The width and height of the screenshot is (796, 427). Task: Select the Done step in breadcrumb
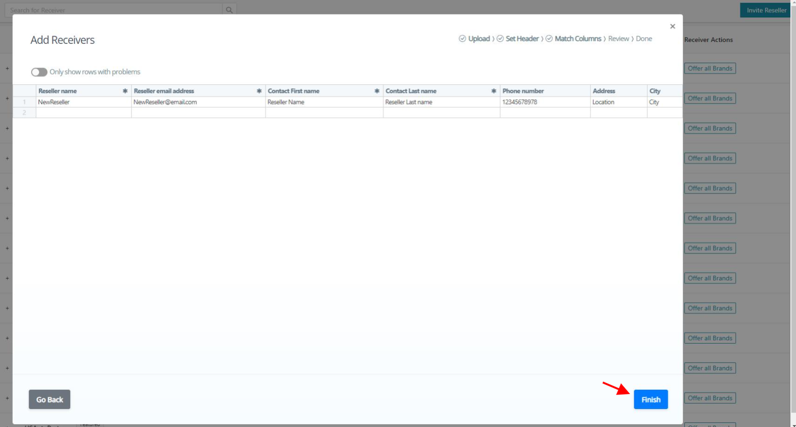(x=643, y=39)
